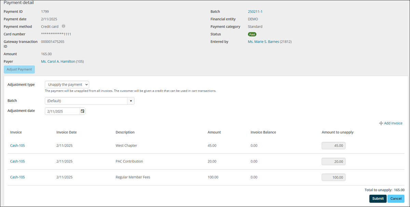Open the Adjustment type dropdown
The width and height of the screenshot is (410, 207).
click(x=67, y=84)
